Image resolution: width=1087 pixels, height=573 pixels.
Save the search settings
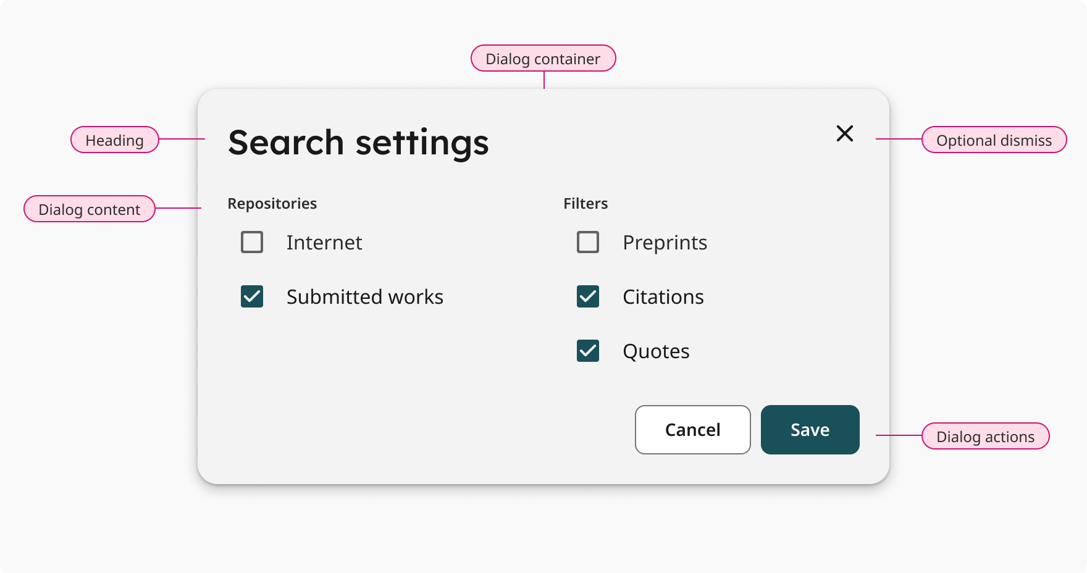(810, 430)
